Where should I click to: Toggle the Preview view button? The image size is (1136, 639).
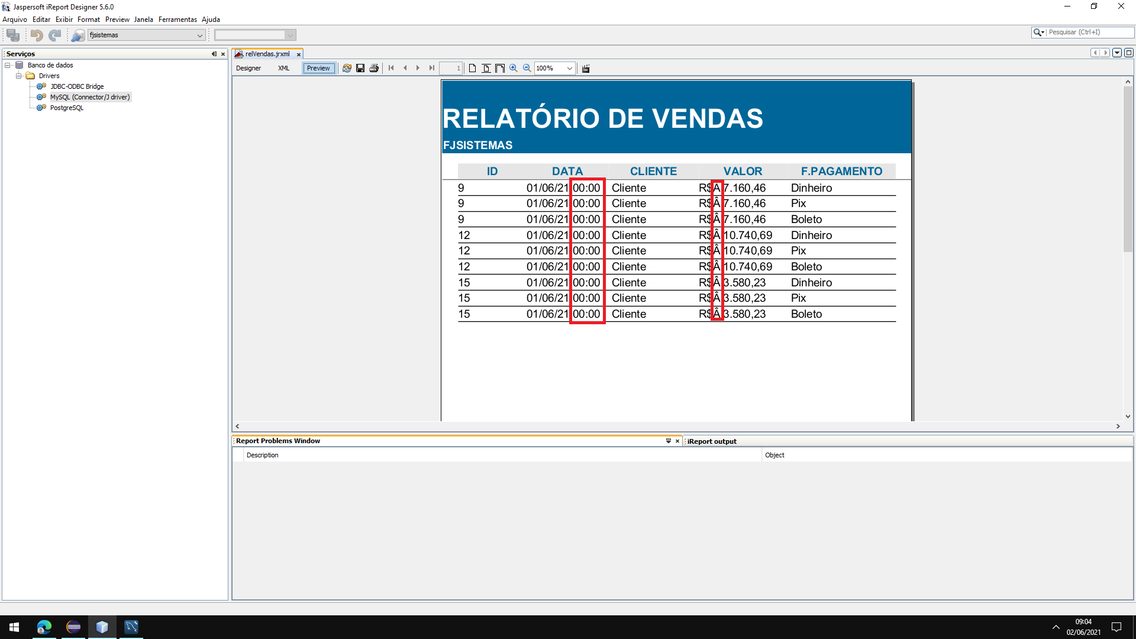[x=318, y=68]
